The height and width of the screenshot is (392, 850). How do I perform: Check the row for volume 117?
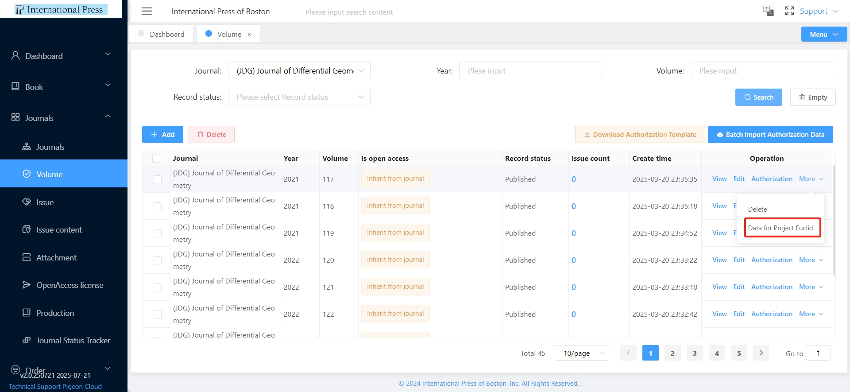click(x=158, y=179)
